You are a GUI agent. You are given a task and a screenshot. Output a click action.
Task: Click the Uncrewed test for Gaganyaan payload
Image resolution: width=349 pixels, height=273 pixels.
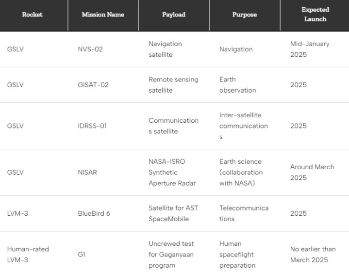[171, 254]
